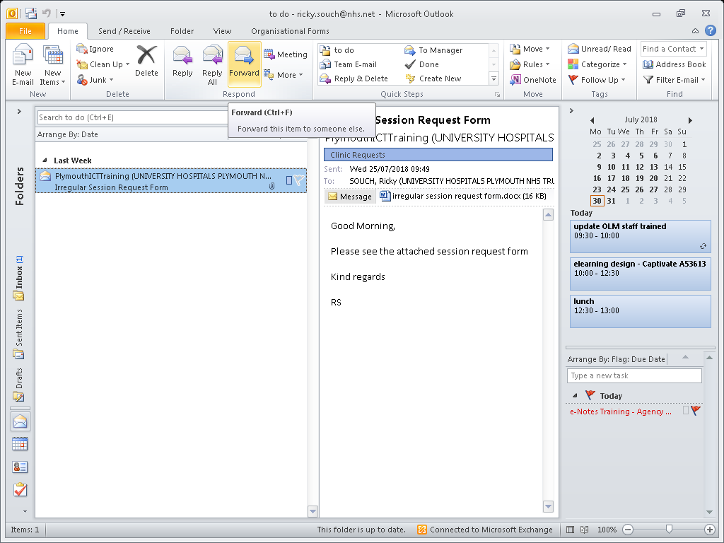Collapse the Last Week group
724x543 pixels.
45,160
